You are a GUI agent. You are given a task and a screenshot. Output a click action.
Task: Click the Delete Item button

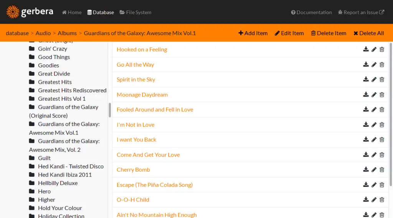pos(329,33)
